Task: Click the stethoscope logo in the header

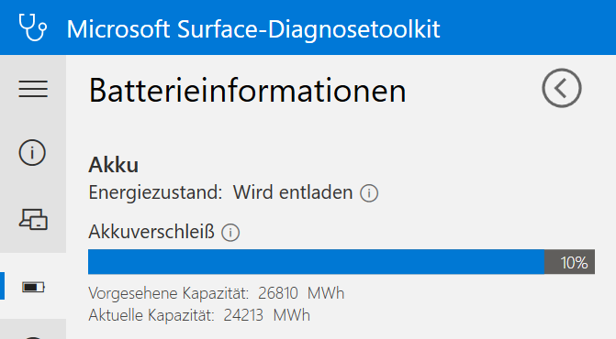Action: click(x=33, y=27)
